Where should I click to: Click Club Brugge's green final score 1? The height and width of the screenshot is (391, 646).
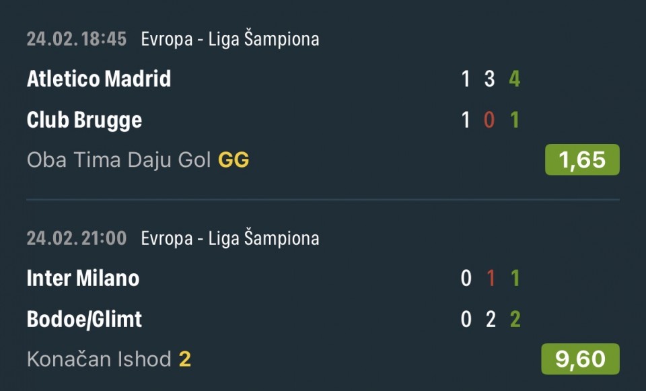pos(515,120)
